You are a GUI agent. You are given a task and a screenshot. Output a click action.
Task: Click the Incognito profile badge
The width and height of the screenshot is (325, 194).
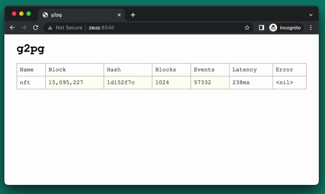[x=286, y=28]
